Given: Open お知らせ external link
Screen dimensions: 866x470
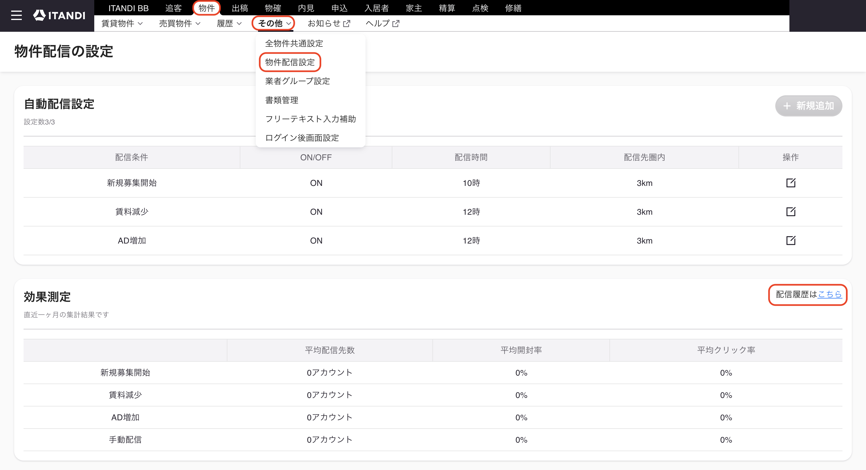Looking at the screenshot, I should pyautogui.click(x=329, y=24).
